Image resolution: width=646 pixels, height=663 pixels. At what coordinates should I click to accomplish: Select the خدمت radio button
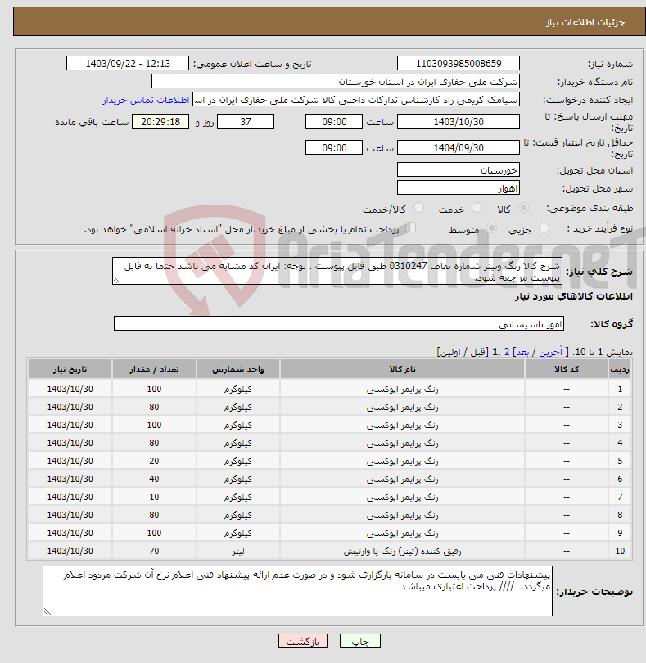(x=477, y=208)
